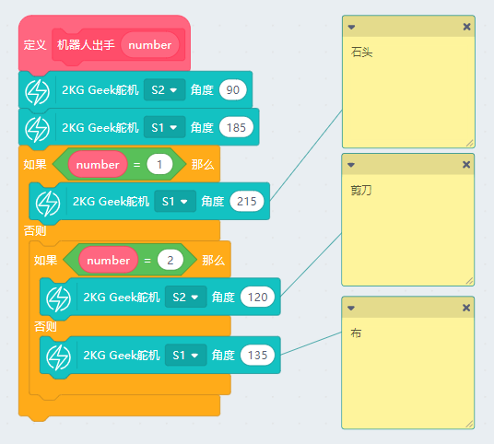The height and width of the screenshot is (444, 494).
Task: Edit angle value 215 input
Action: pyautogui.click(x=247, y=201)
